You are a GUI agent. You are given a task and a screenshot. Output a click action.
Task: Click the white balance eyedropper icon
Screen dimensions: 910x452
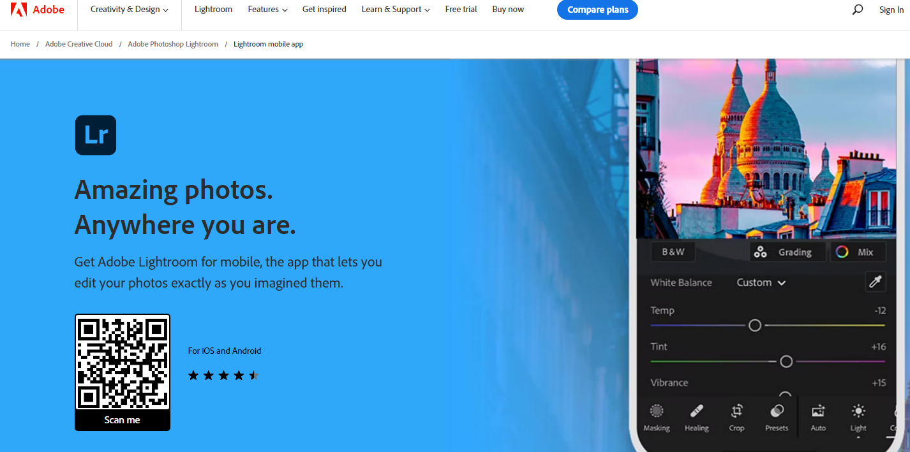[875, 282]
